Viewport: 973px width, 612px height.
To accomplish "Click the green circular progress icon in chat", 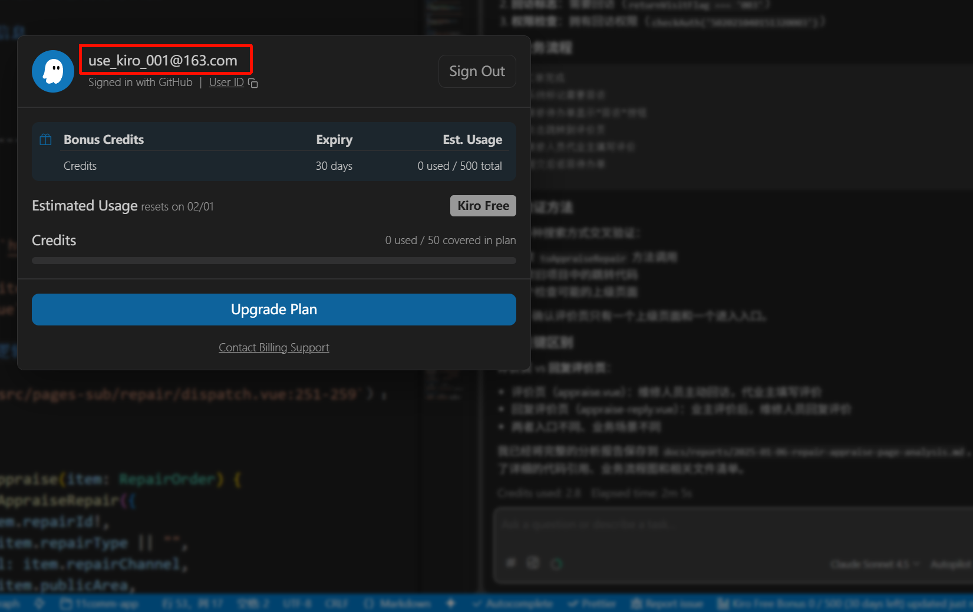I will tap(556, 564).
